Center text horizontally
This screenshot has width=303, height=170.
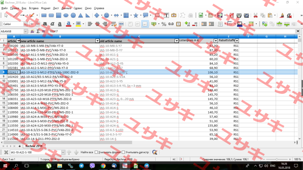(97, 24)
